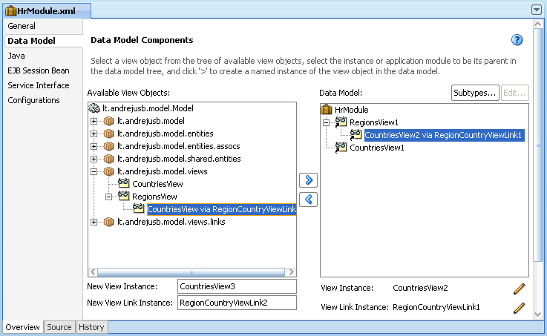
Task: Select HrModule in Data Model tree
Action: point(351,110)
